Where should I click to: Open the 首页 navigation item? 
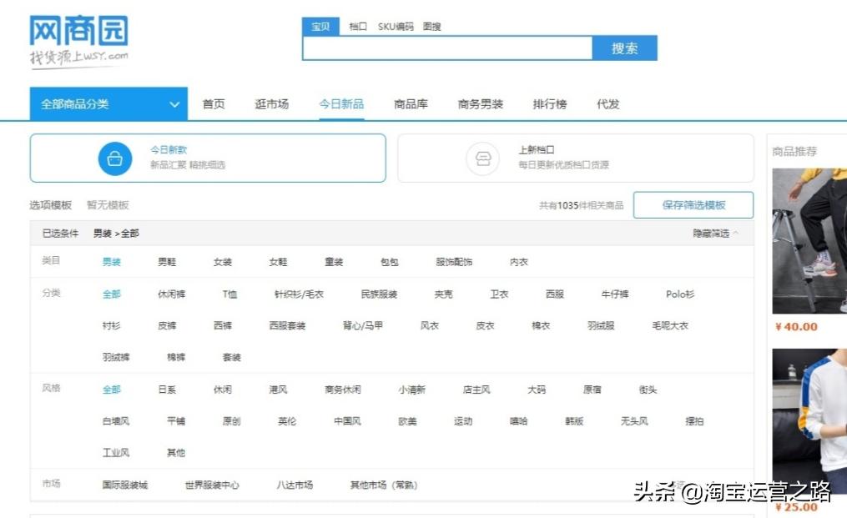click(x=212, y=103)
